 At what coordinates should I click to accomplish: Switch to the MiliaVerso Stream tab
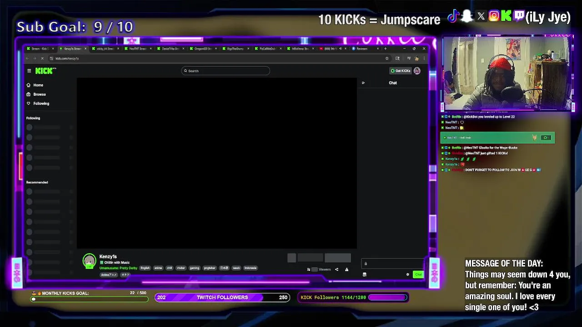pos(300,49)
